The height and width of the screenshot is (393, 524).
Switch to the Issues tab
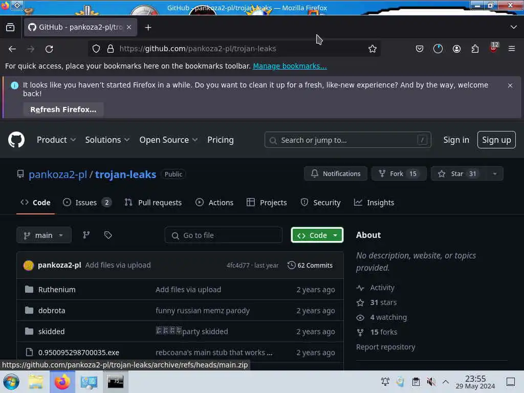(87, 203)
